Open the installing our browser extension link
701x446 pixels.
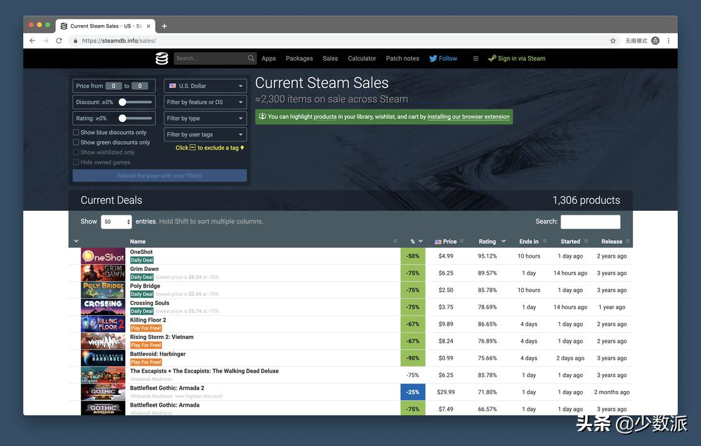468,117
